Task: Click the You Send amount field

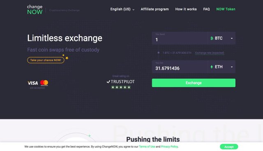Action: point(180,38)
